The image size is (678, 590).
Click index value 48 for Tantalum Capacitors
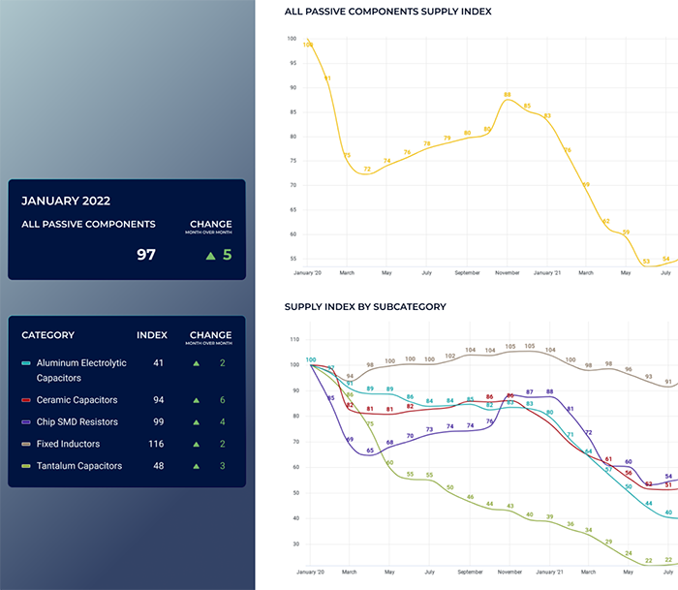158,466
